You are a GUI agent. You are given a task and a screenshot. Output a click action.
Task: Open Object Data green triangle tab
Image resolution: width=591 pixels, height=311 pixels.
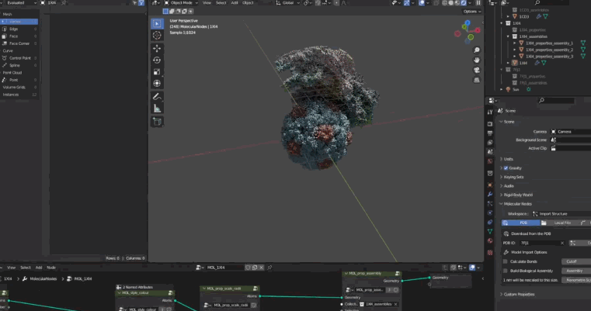click(489, 232)
